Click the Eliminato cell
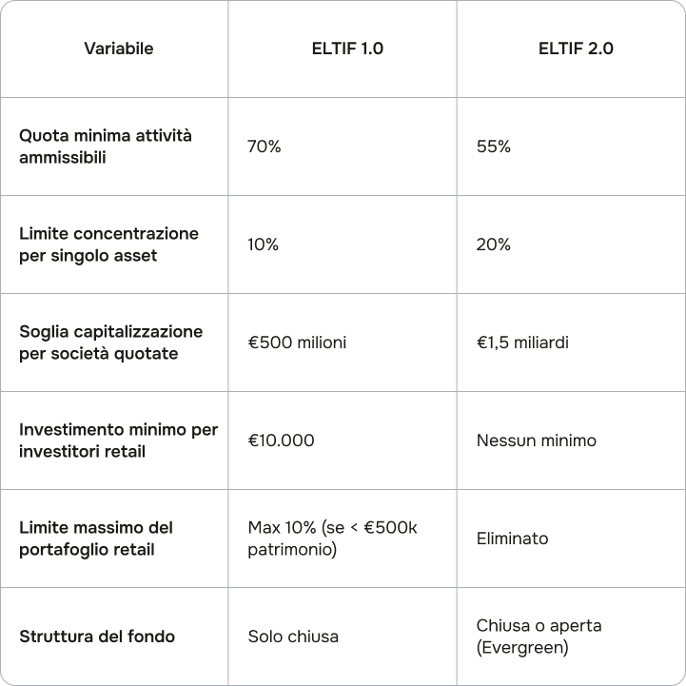The width and height of the screenshot is (686, 686). [x=512, y=539]
